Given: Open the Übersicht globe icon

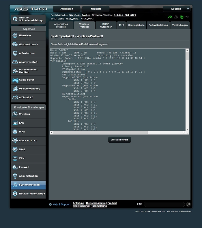Looking at the screenshot, I should (15, 35).
